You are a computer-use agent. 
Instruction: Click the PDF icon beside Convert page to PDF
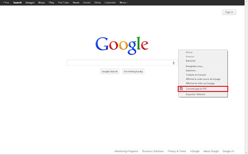[181, 89]
